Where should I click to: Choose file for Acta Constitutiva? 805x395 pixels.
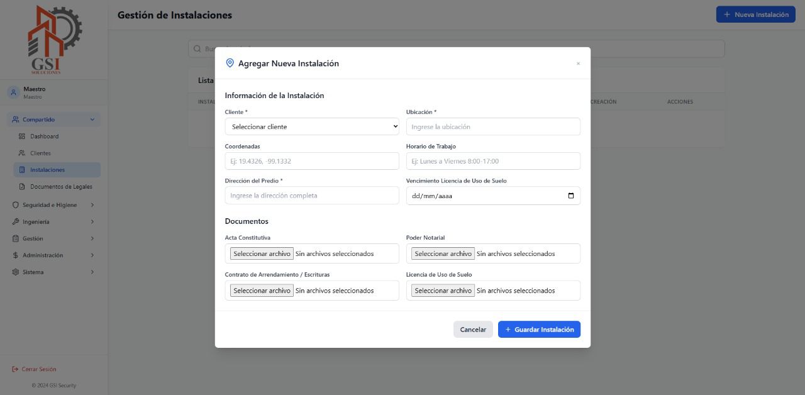262,254
